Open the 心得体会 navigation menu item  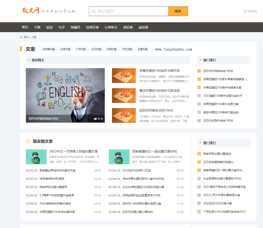coord(111,27)
